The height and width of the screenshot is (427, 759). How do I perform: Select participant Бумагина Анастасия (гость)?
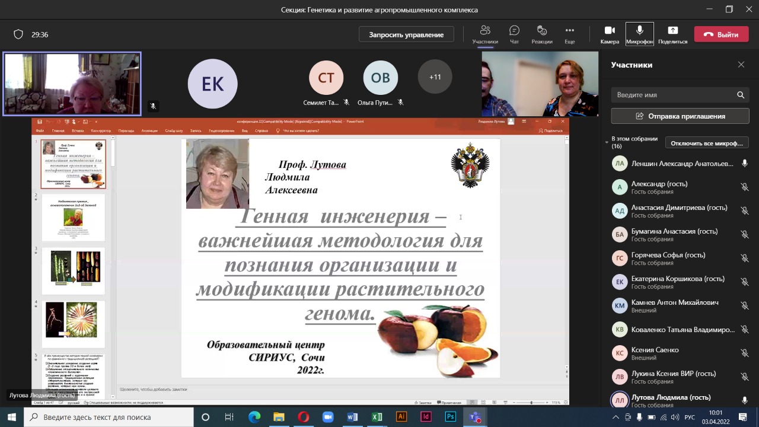[680, 234]
